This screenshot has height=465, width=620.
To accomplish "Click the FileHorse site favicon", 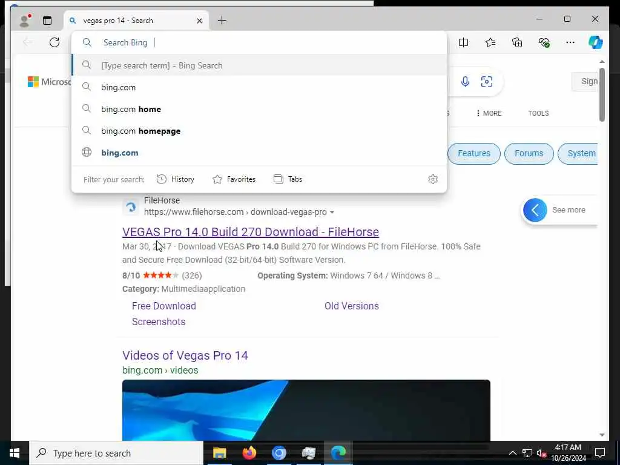I will click(x=131, y=206).
